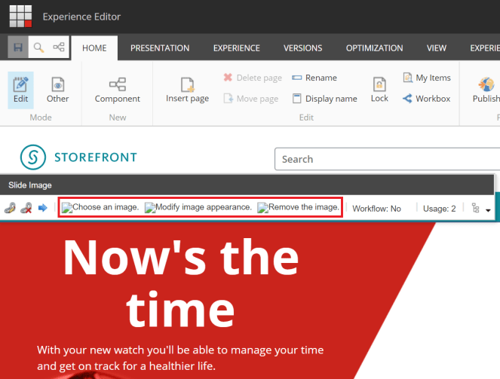Click the Save disk icon
Screen dimensions: 500x379
click(19, 47)
